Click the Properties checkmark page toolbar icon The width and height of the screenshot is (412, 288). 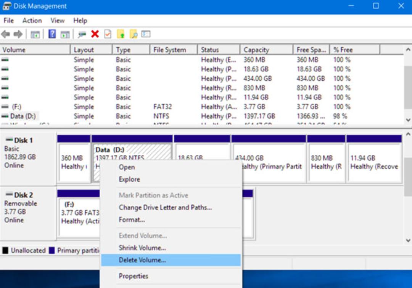(108, 34)
